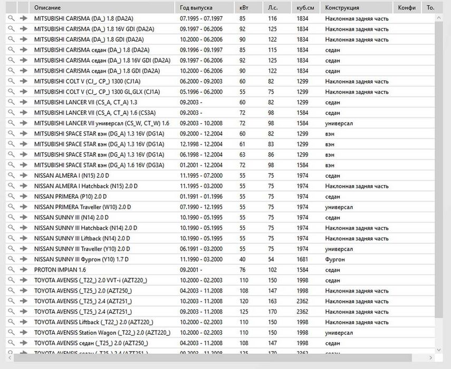The width and height of the screenshot is (451, 369).
Task: Click arrow for TOYOTA AVENSIS Liftback (_T22_) 2.0
Action: pyautogui.click(x=24, y=322)
